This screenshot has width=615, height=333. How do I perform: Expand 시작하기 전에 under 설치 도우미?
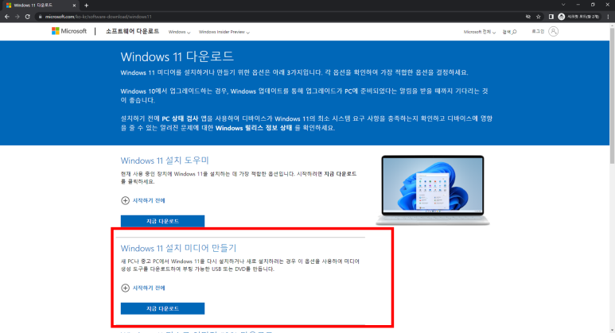tap(142, 200)
